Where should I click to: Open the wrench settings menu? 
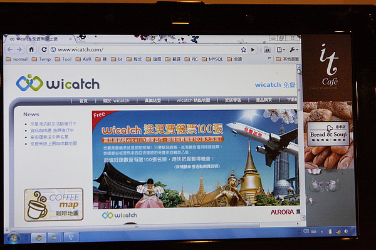[x=293, y=50]
